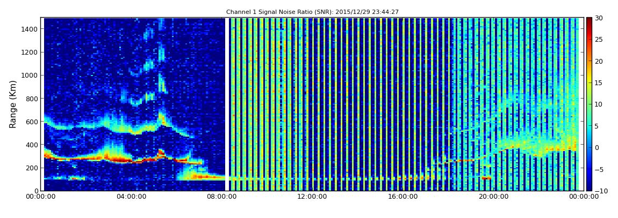Click the colorbar value −5
Image resolution: width=618 pixels, height=218 pixels.
tap(598, 169)
